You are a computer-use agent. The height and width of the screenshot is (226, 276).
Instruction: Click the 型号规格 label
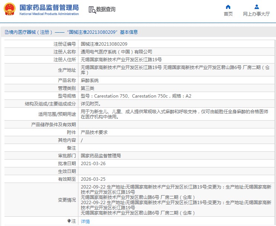(67, 96)
